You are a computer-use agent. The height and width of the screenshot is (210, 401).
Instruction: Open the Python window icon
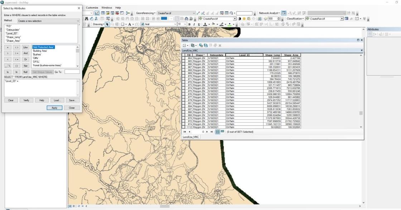pos(122,13)
